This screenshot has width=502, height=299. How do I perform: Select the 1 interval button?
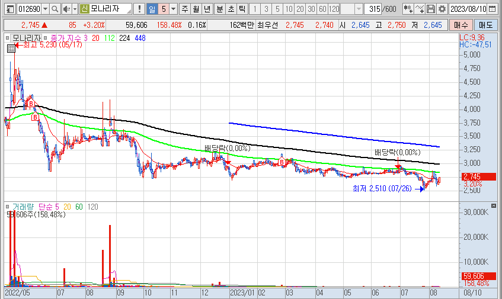tap(255, 9)
